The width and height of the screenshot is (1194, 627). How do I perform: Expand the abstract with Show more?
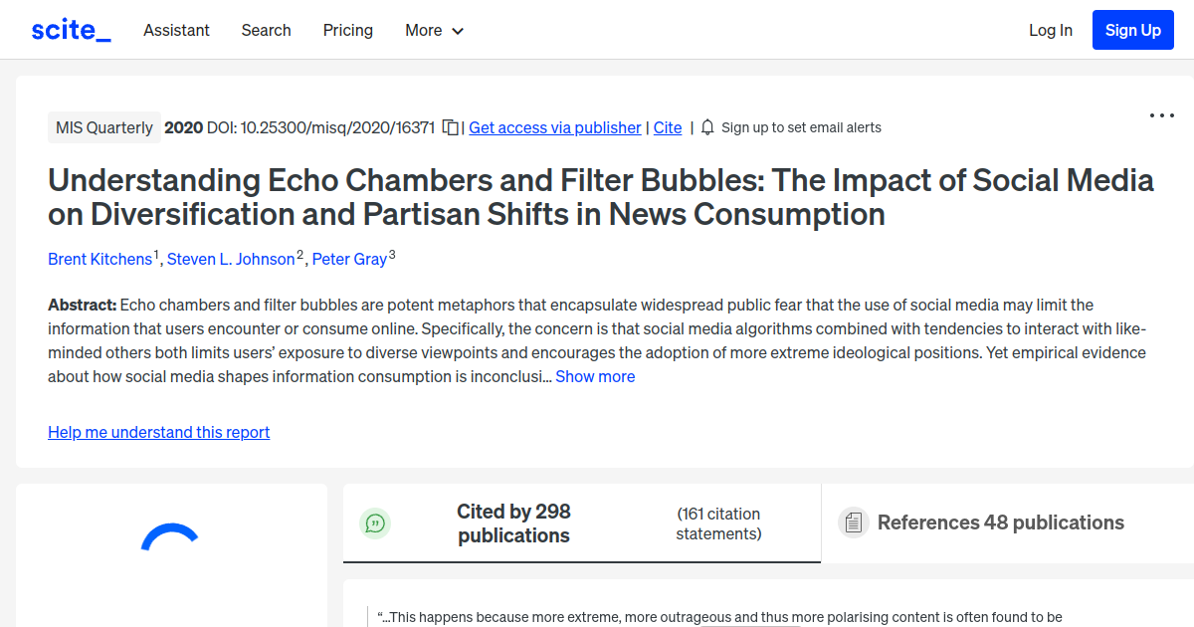point(595,376)
